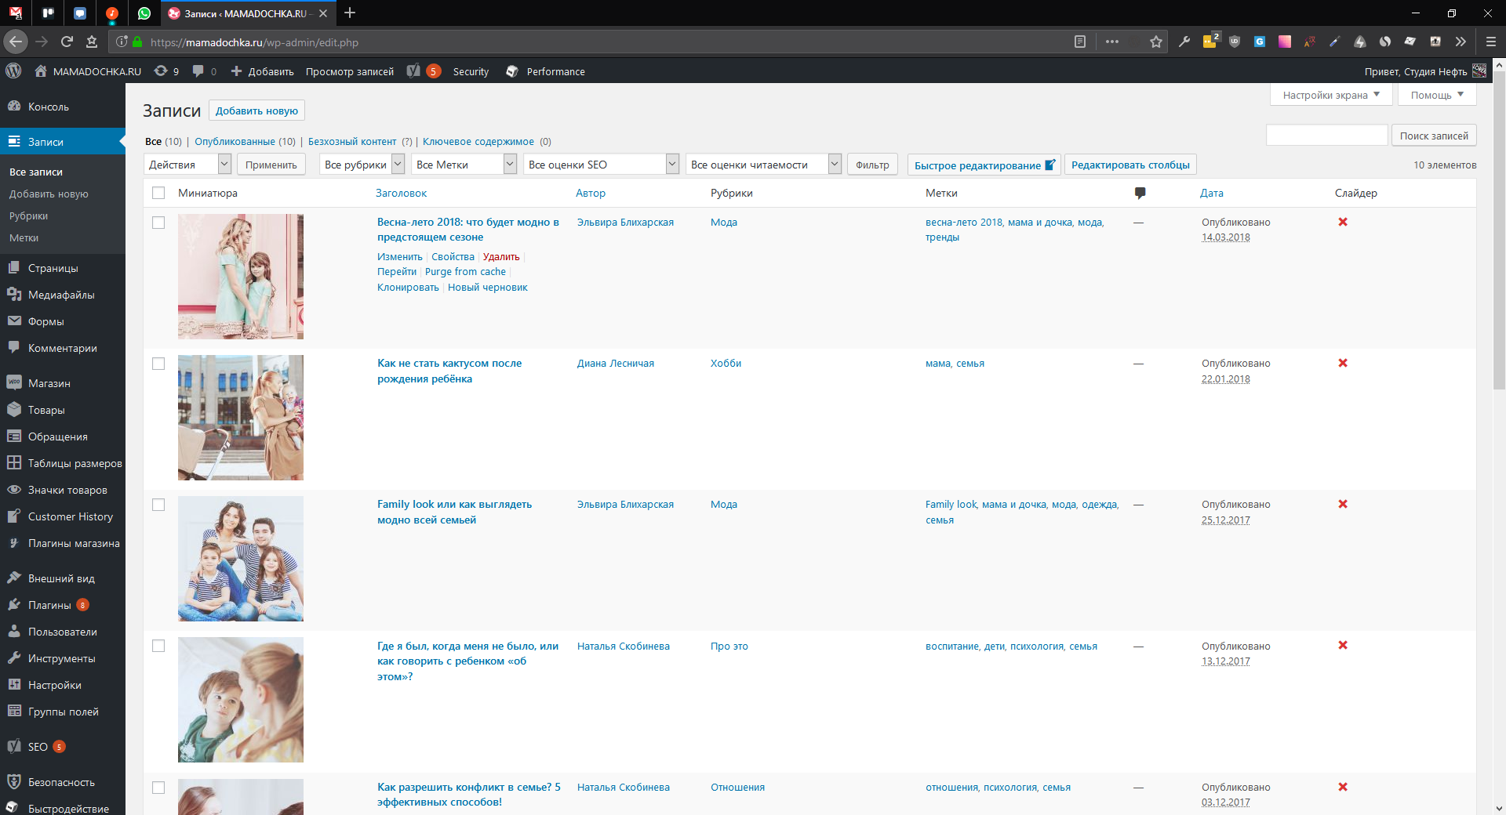1506x815 pixels.
Task: Open the Действия bulk actions dropdown
Action: click(x=187, y=165)
